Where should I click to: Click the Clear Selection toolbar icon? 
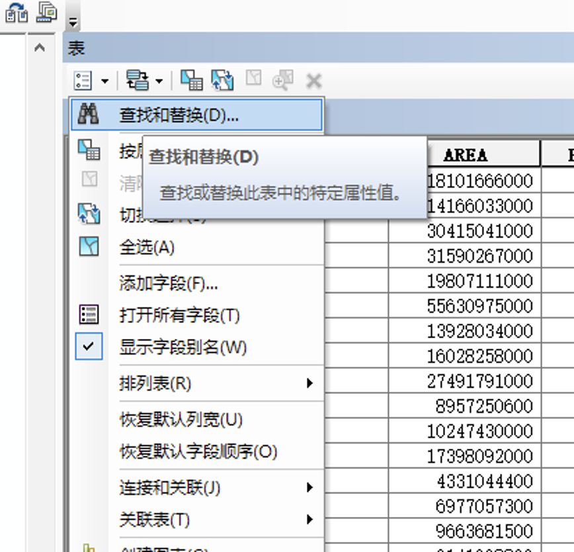(253, 79)
